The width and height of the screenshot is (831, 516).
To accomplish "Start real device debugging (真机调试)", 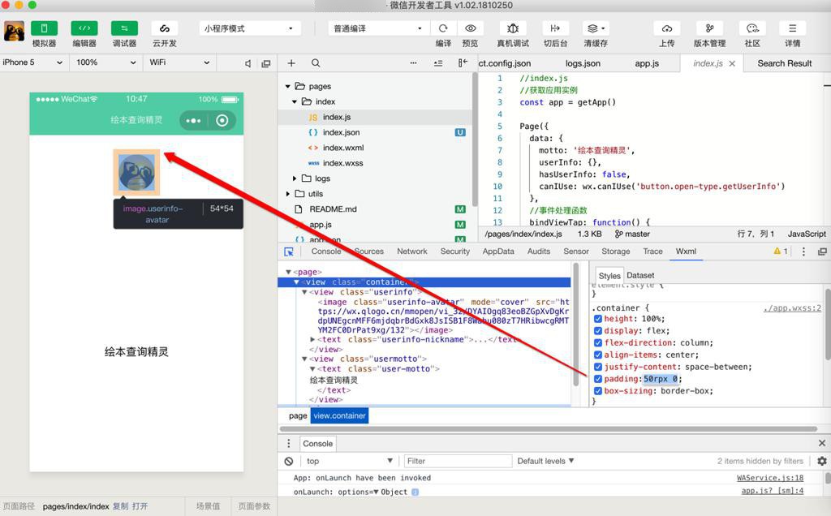I will [x=513, y=28].
